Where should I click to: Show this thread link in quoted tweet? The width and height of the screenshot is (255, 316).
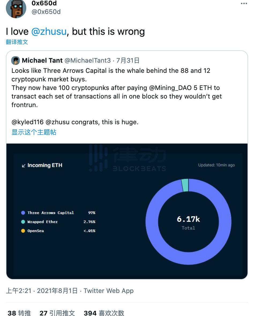[34, 132]
